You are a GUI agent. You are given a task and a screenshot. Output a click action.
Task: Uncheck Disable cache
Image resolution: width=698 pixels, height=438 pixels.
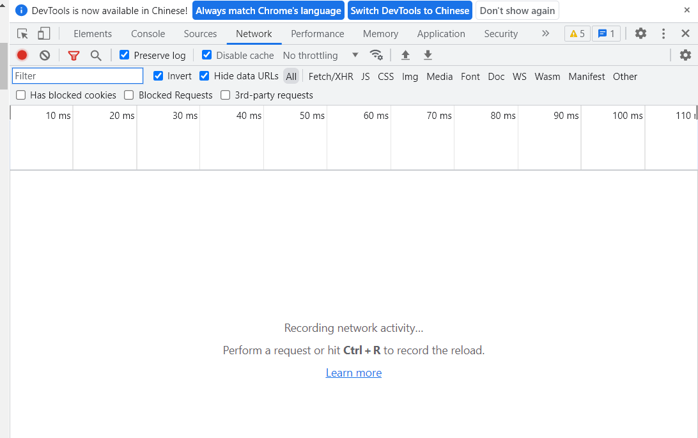206,55
